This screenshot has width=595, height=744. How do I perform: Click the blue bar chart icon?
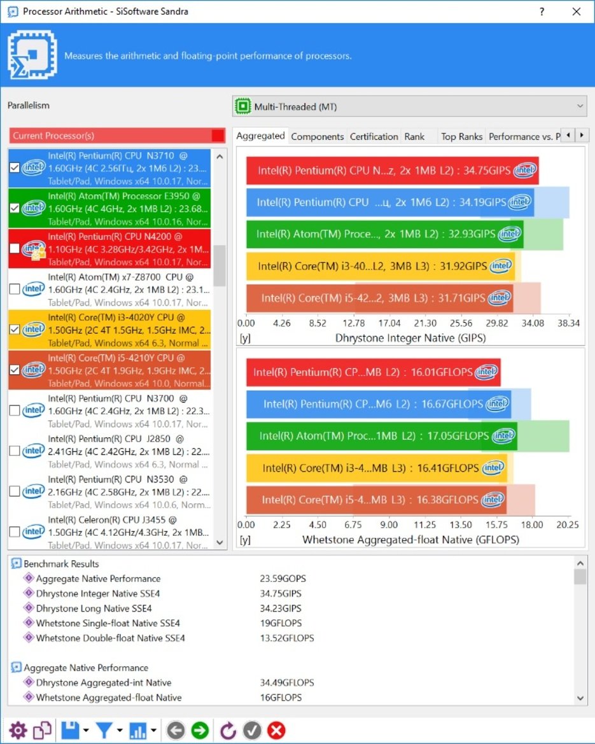pyautogui.click(x=138, y=730)
